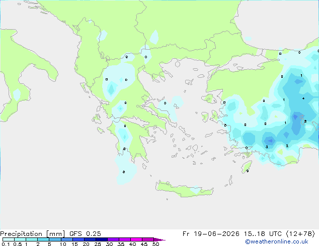This screenshot has width=319, height=246.
Task: Click the legend label 50
Action: pos(155,244)
